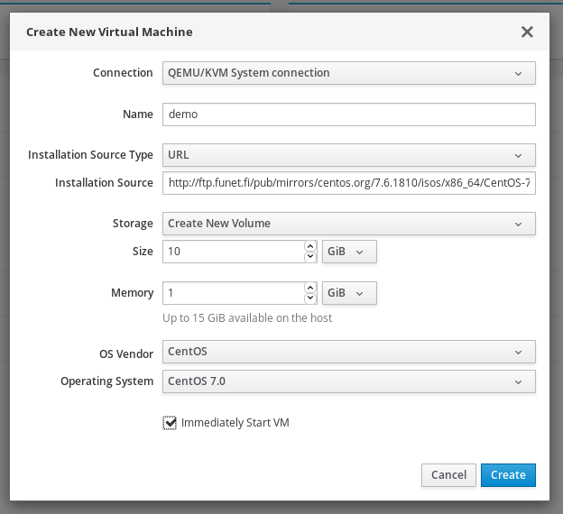This screenshot has width=563, height=514.
Task: Click the Immediately Start VM label
Action: (235, 422)
